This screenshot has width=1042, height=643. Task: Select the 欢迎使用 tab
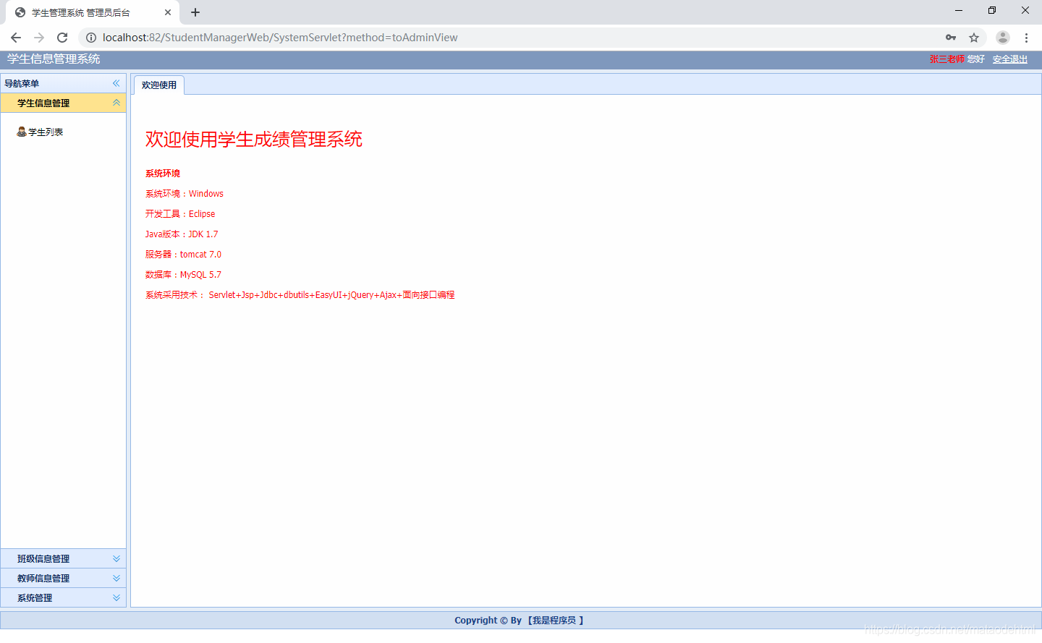tap(159, 85)
